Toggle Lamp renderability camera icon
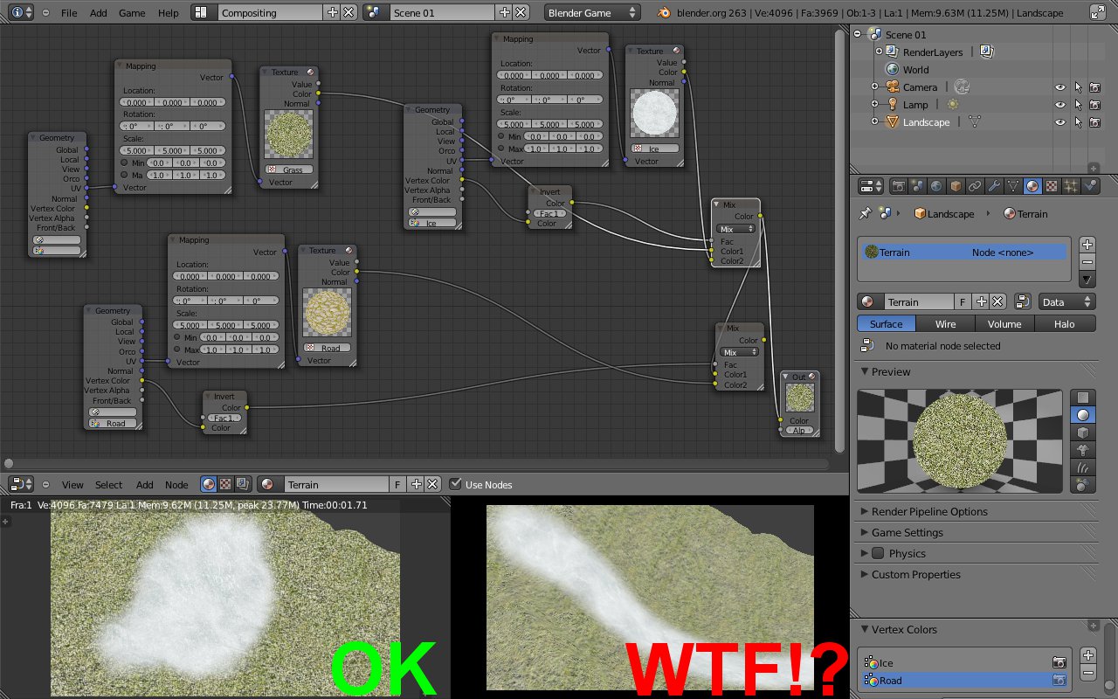Viewport: 1118px width, 699px height. [x=1094, y=105]
